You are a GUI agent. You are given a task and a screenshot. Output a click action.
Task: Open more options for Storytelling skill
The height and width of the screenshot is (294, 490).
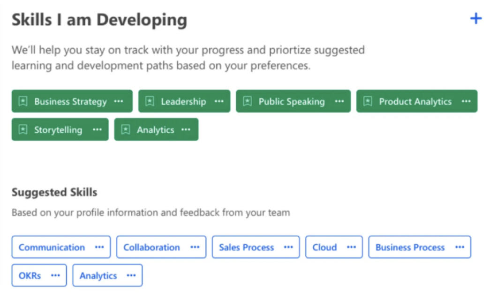pyautogui.click(x=97, y=130)
